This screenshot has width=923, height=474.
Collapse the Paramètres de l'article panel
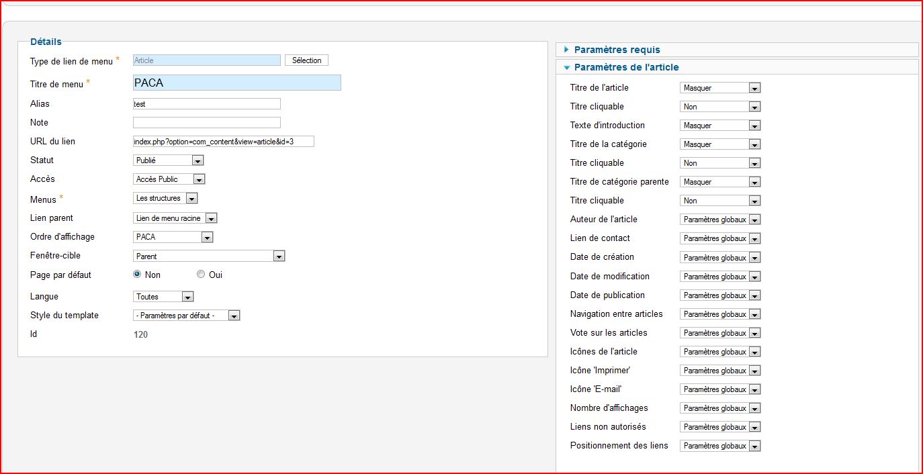click(x=625, y=67)
